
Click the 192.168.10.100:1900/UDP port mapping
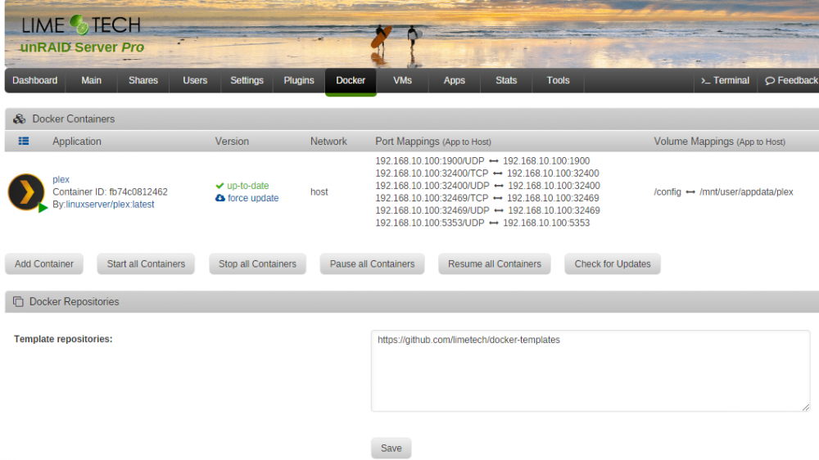tap(482, 160)
